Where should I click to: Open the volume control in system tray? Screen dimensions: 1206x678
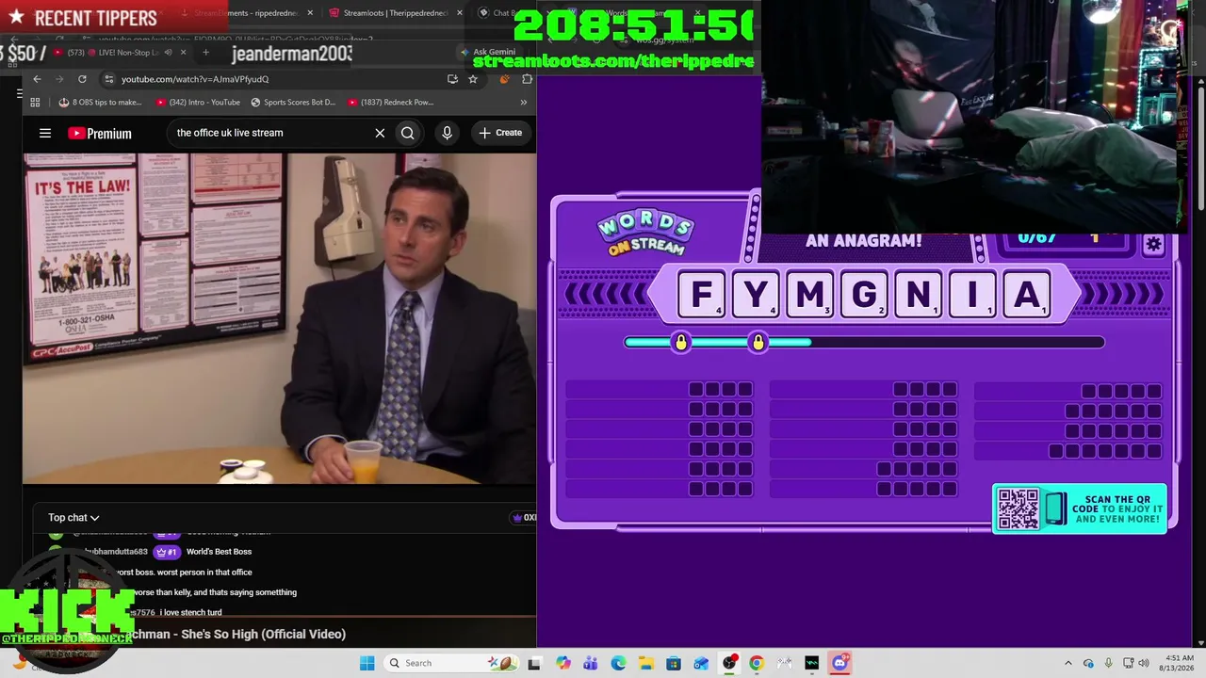point(1146,663)
